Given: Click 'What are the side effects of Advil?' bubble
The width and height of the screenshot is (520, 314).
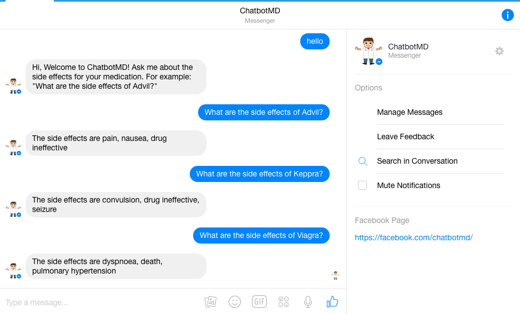Looking at the screenshot, I should click(264, 113).
